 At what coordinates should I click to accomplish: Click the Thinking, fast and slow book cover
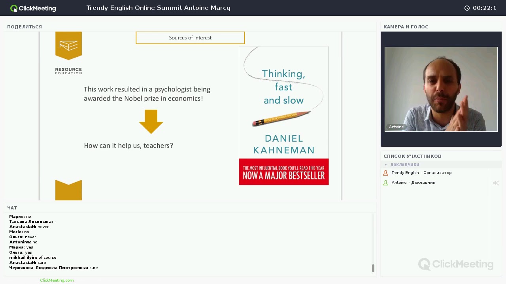tap(284, 116)
